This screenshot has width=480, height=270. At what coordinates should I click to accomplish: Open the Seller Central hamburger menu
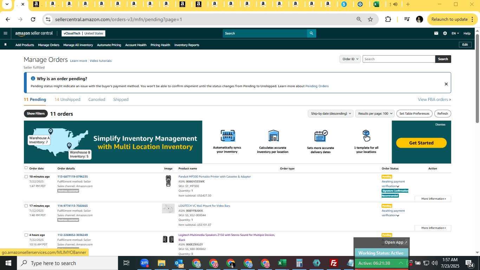5,33
